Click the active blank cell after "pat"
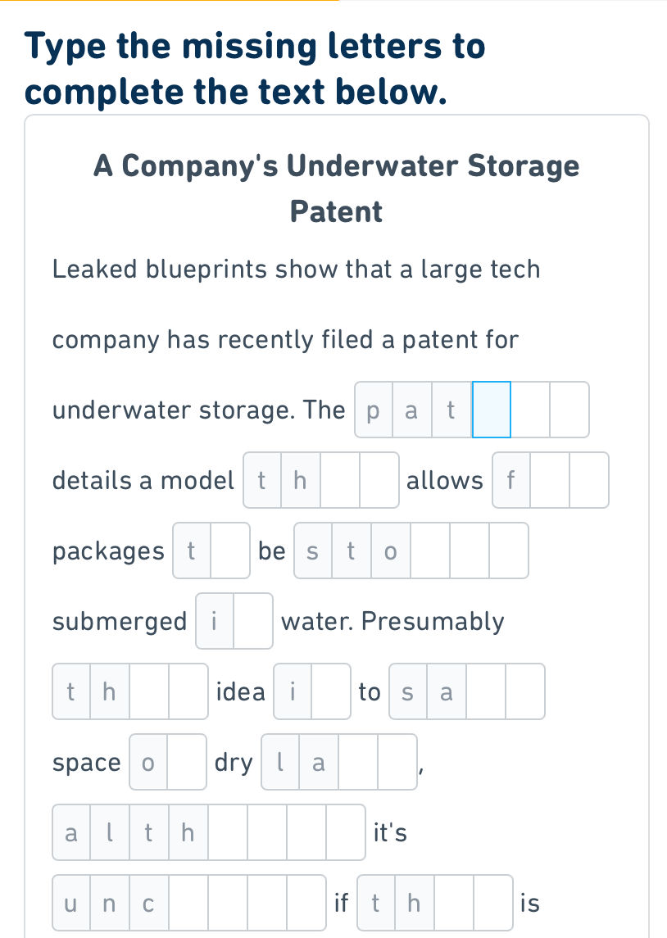This screenshot has width=667, height=938. [491, 410]
